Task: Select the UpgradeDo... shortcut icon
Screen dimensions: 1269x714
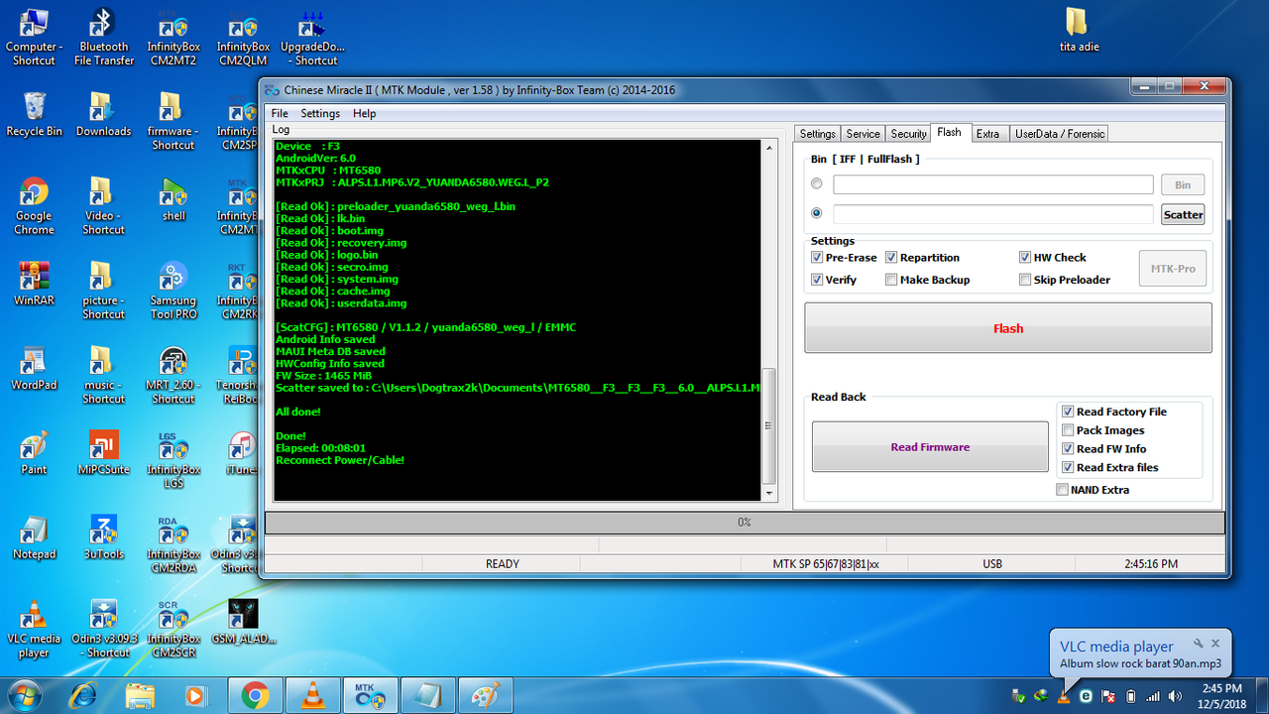Action: [312, 38]
